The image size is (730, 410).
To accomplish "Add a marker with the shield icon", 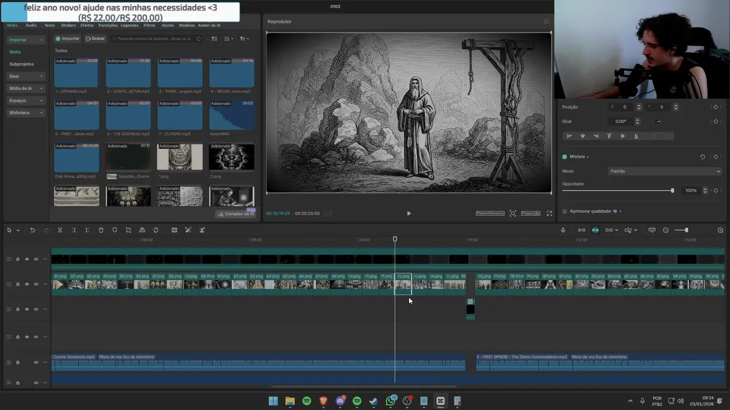I will tap(115, 230).
